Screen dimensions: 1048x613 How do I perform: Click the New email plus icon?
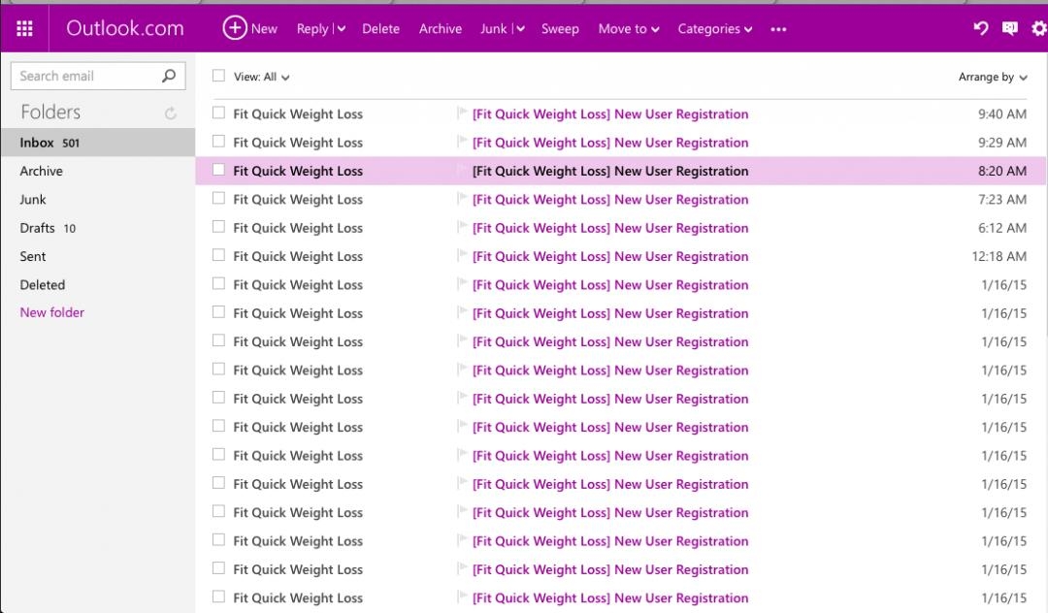coord(235,28)
